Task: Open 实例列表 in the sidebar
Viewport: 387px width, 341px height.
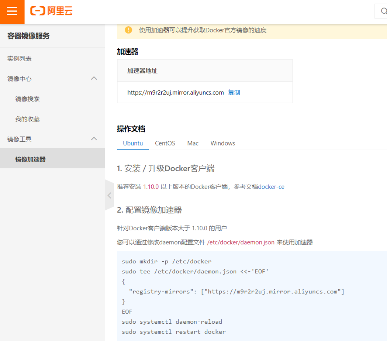Action: point(19,59)
